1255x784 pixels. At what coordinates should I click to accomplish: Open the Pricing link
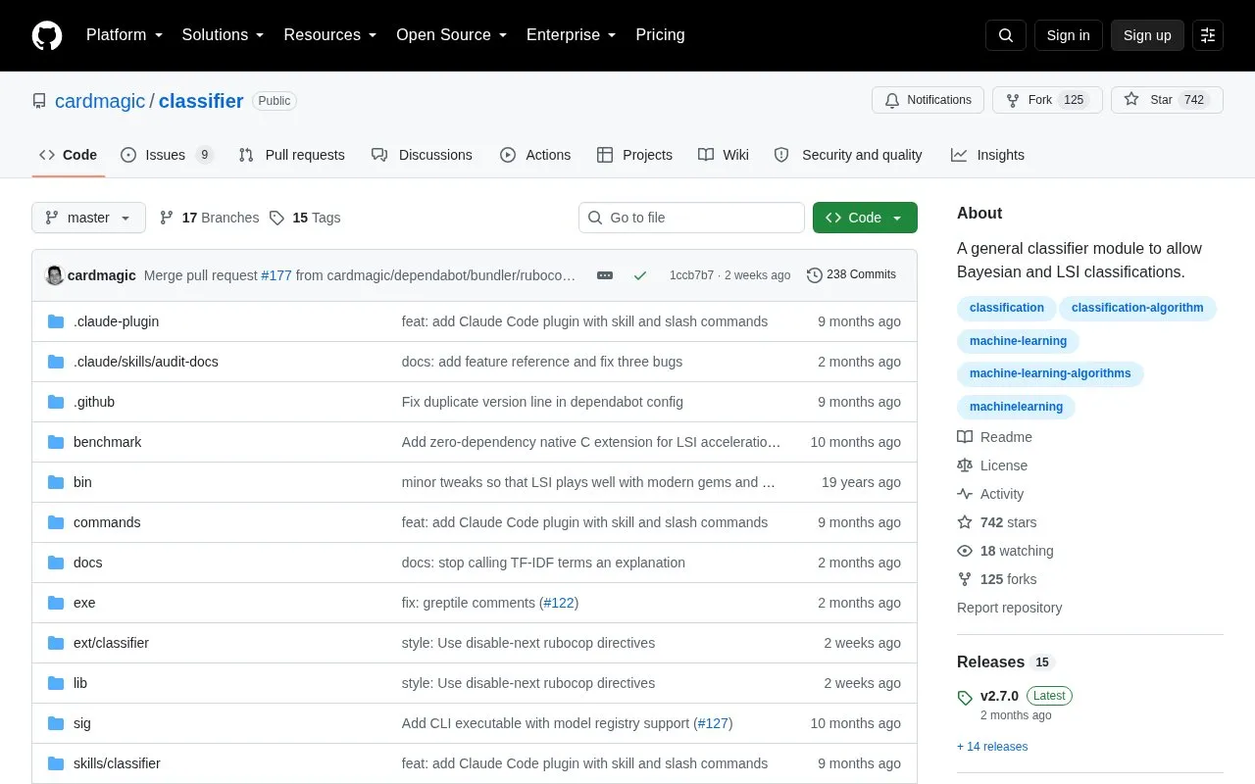pyautogui.click(x=660, y=35)
